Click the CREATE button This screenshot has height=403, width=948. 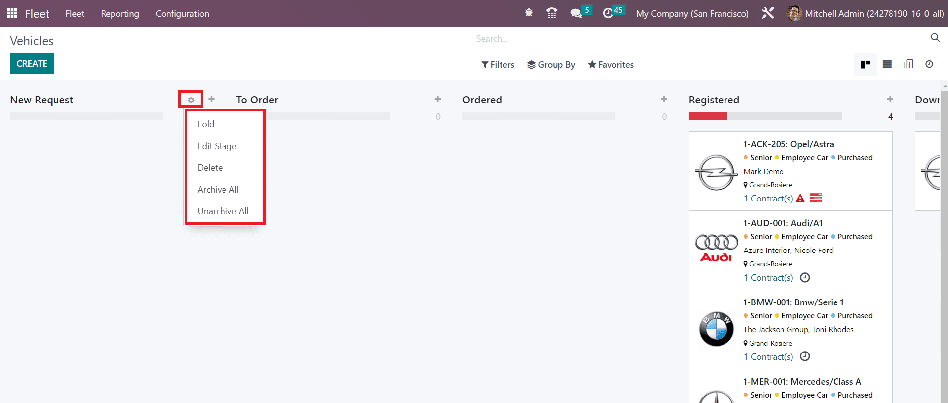tap(32, 64)
